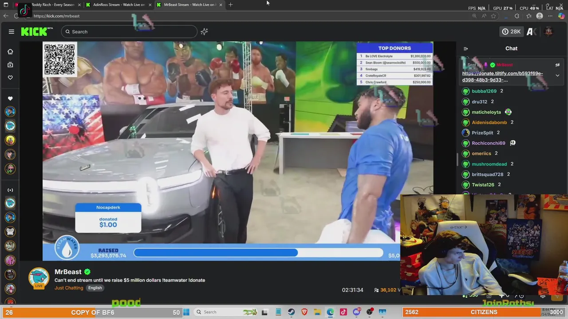Open the Home icon in sidebar
The image size is (568, 319).
point(10,51)
